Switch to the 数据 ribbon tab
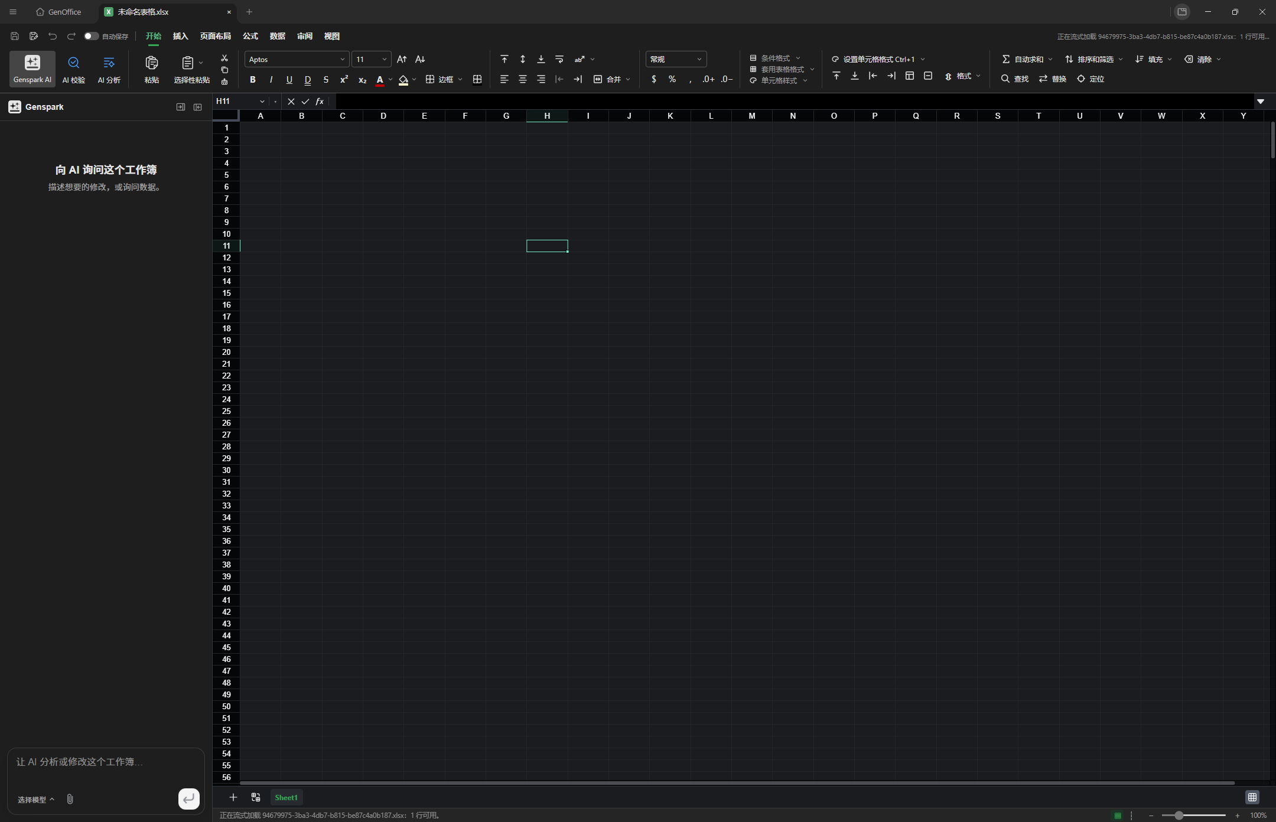This screenshot has width=1276, height=822. pyautogui.click(x=278, y=36)
